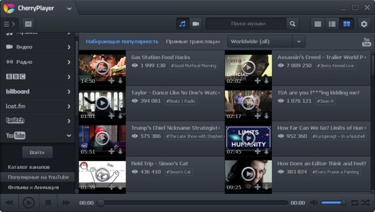Viewport: 375px width, 212px height.
Task: Click the search magnifier icon
Action: 292,24
